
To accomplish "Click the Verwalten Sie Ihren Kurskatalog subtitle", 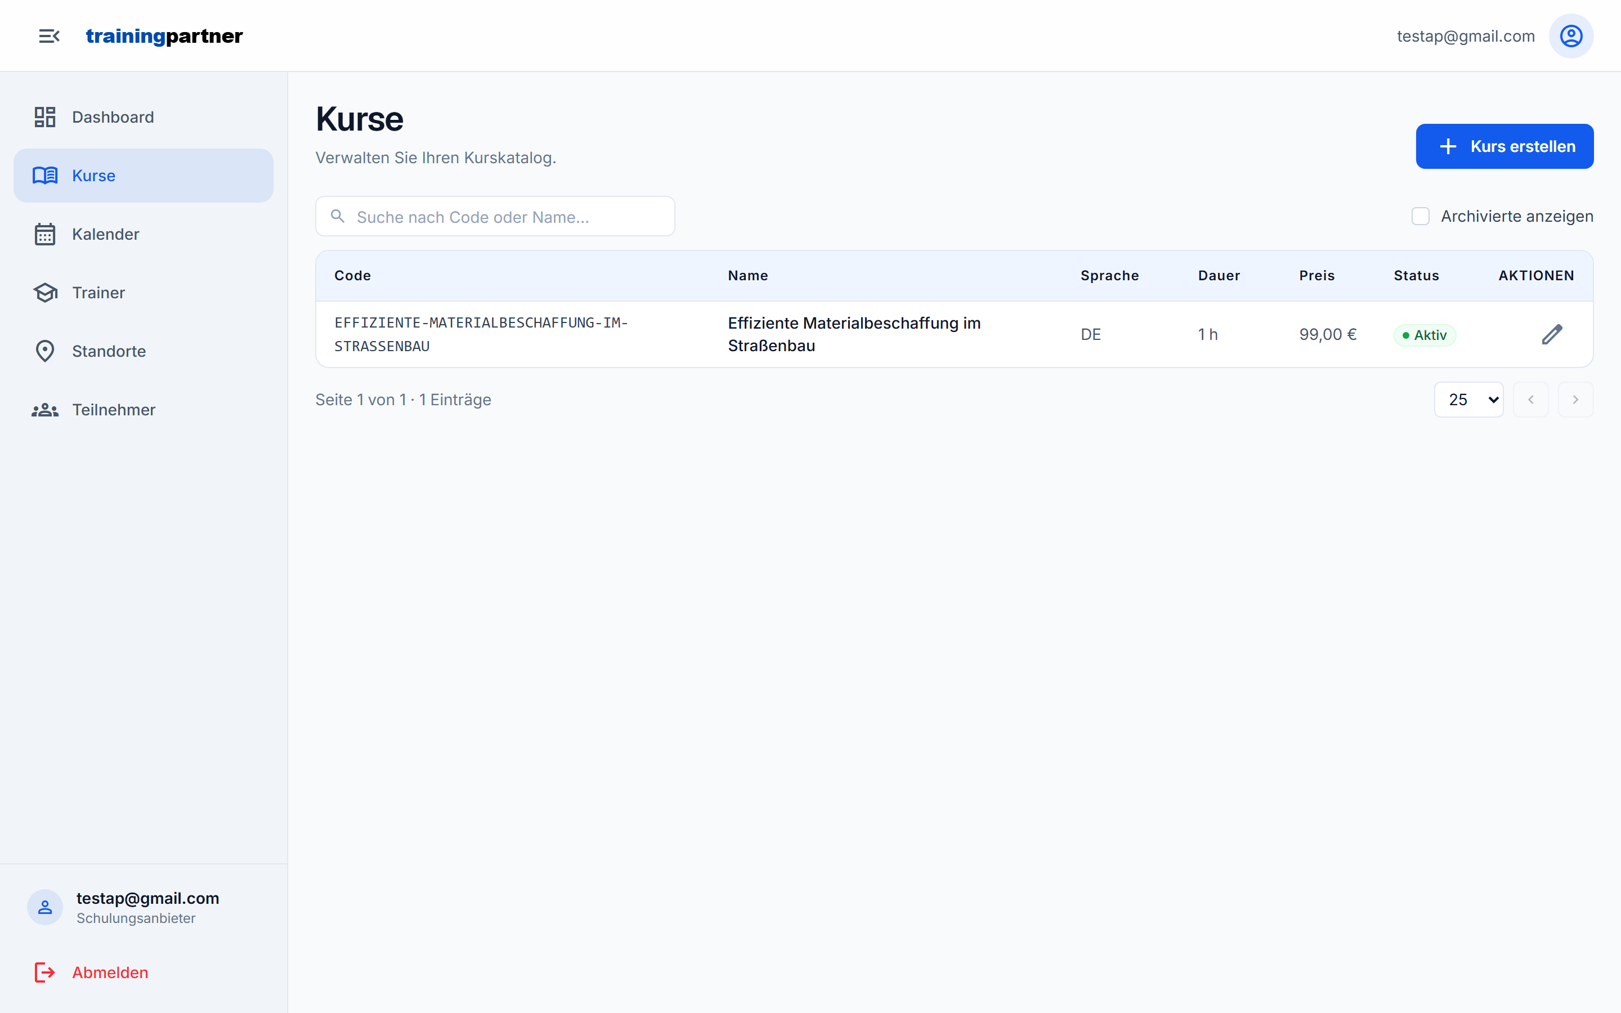I will tap(436, 158).
